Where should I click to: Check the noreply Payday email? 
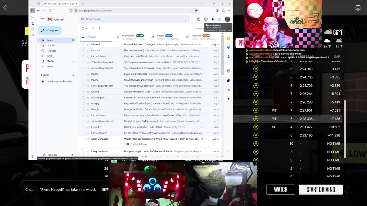coord(83,104)
